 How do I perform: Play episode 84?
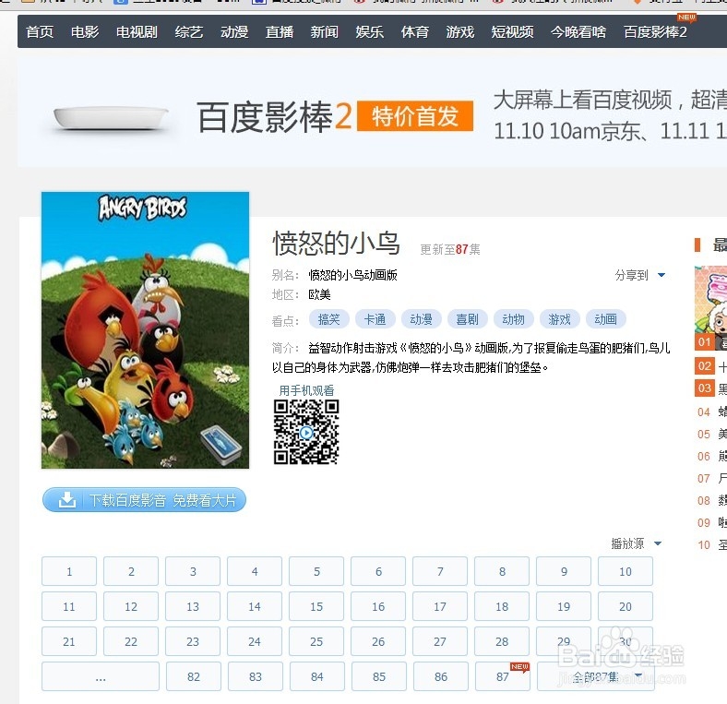(x=317, y=676)
